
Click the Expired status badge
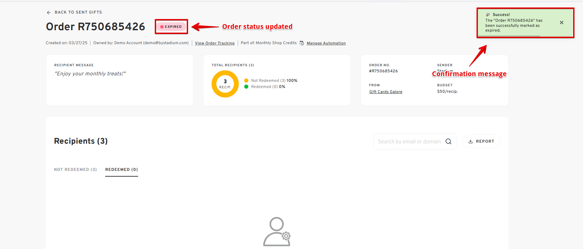(x=171, y=26)
